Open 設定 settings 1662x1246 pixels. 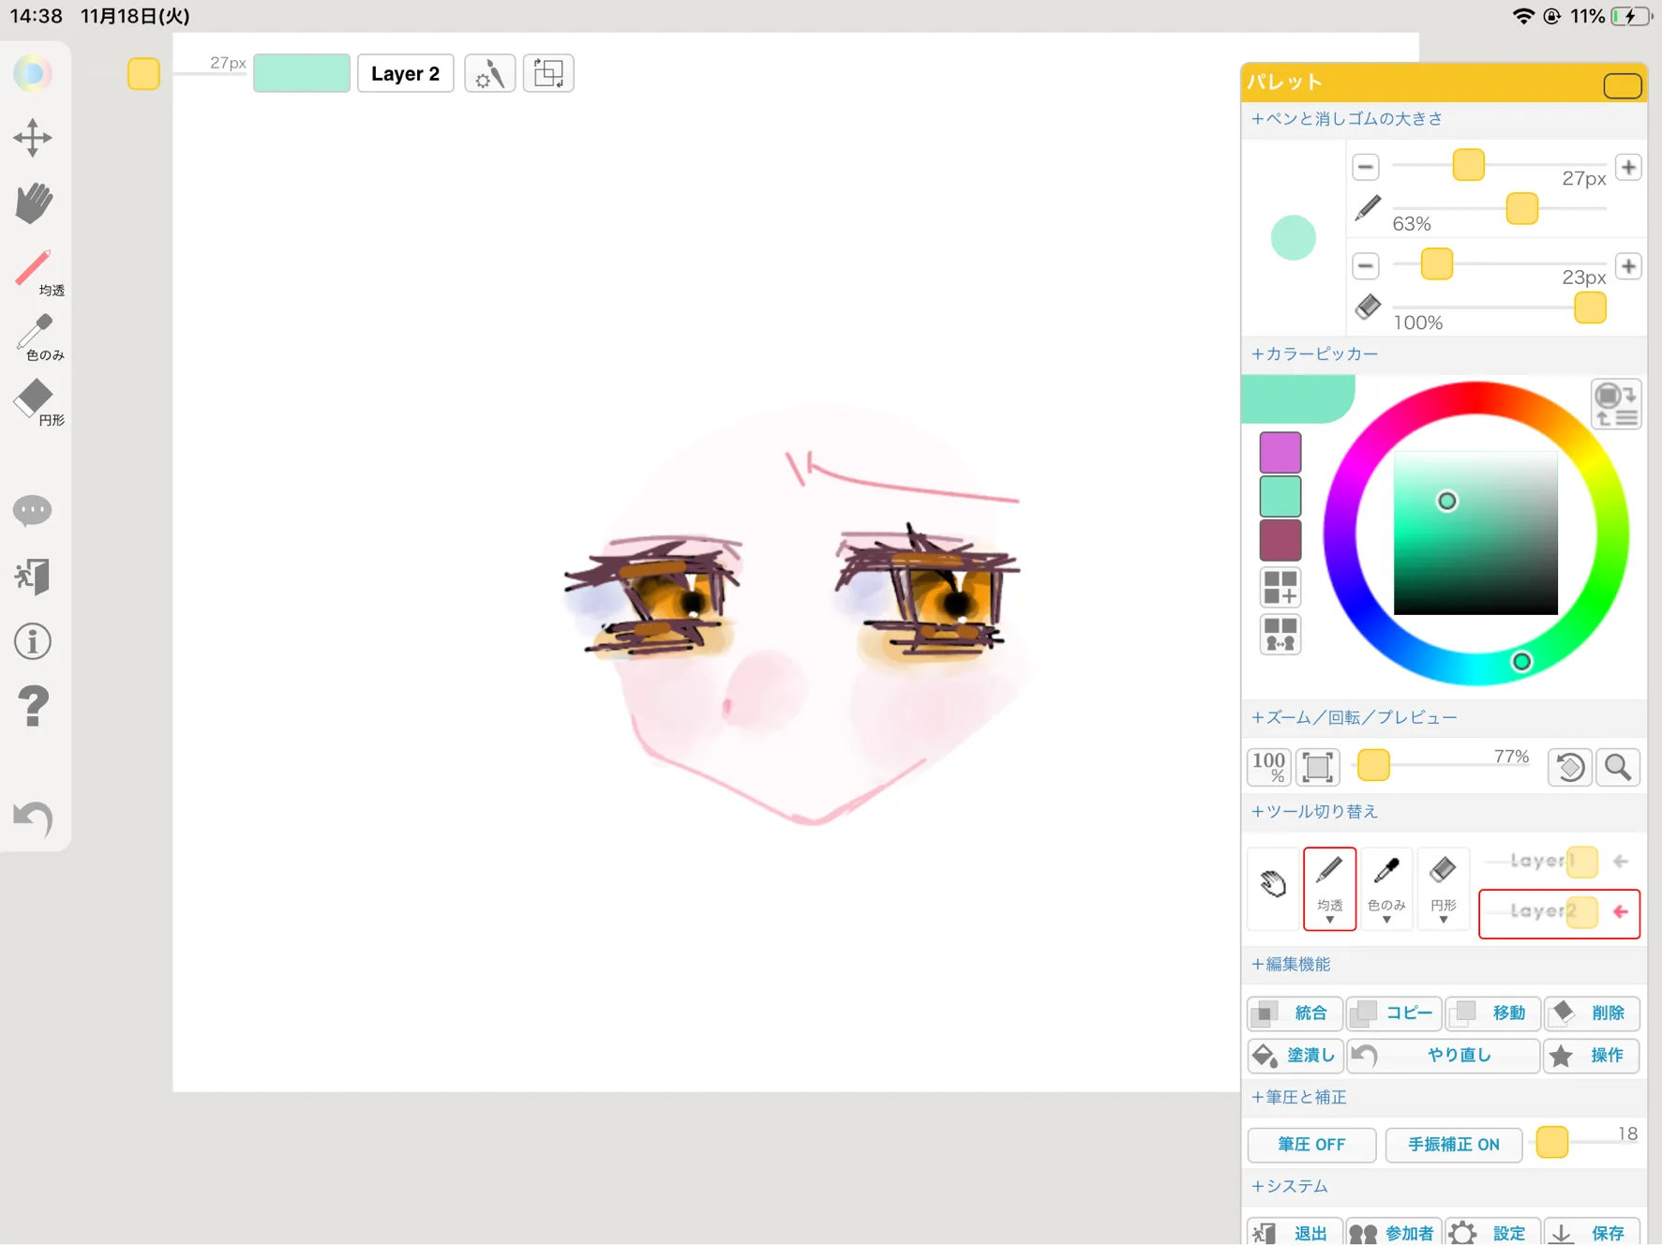pyautogui.click(x=1493, y=1232)
